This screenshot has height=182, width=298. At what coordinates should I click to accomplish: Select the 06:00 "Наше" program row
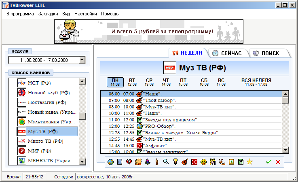[192, 94]
